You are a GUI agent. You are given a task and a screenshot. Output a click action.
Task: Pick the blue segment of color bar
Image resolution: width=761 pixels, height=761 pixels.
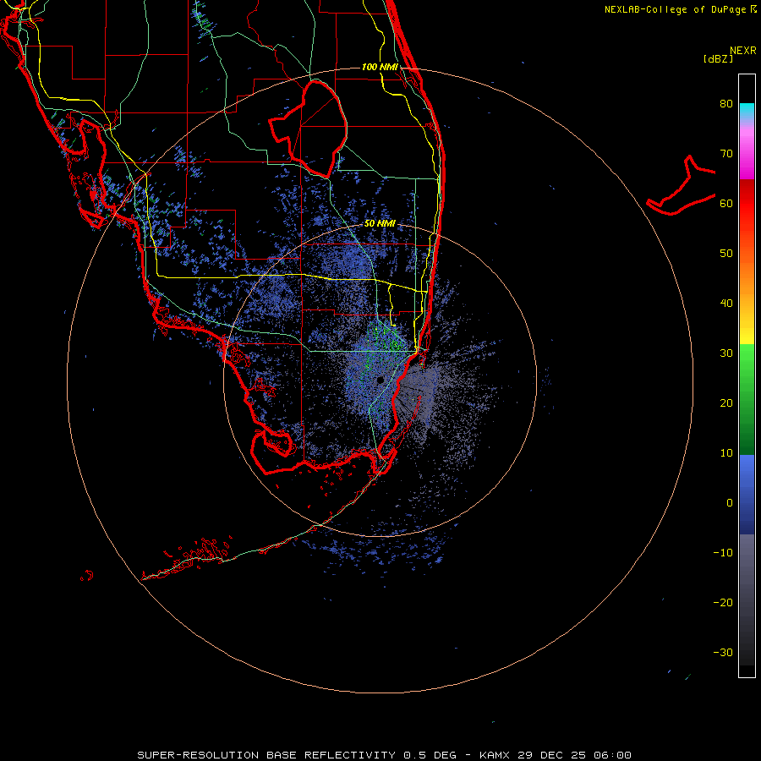pyautogui.click(x=747, y=494)
